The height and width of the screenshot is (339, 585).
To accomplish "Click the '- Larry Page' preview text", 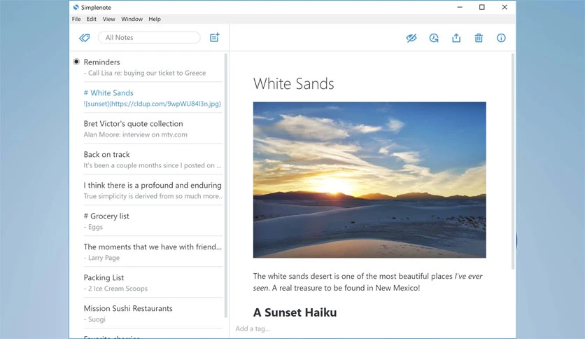I will coord(102,258).
